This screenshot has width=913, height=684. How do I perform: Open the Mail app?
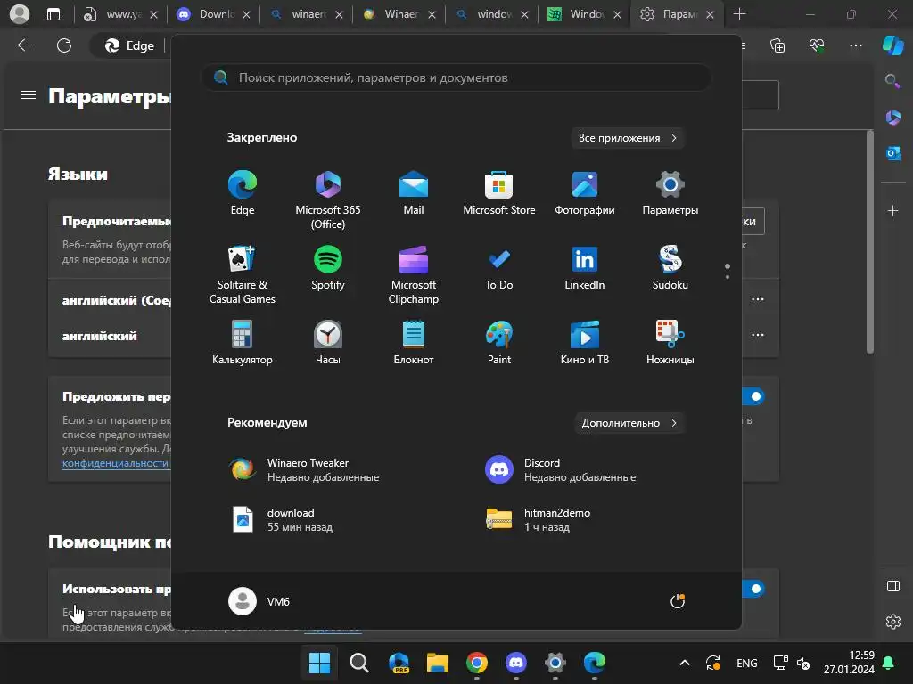pos(414,193)
